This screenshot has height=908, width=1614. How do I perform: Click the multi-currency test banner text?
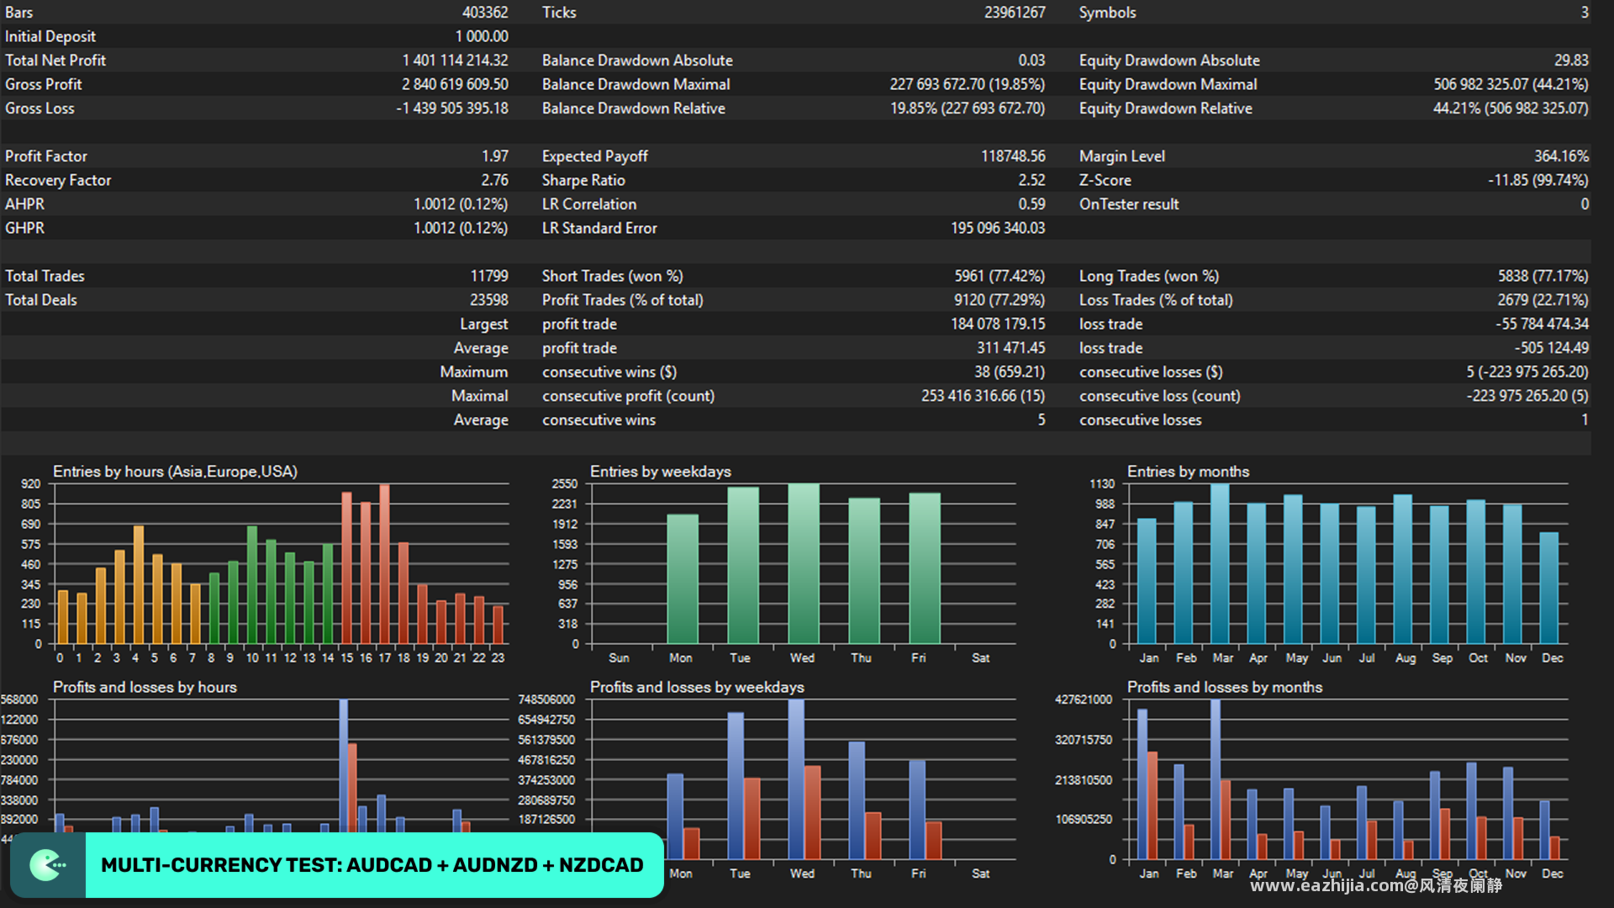coord(372,865)
